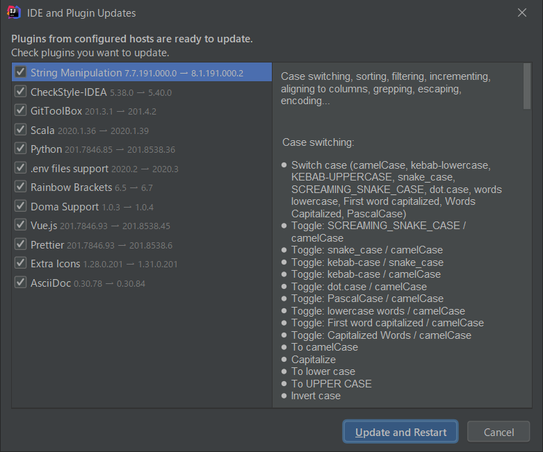
Task: Select the Vue.js 201.7846.93 row
Action: pyautogui.click(x=142, y=226)
